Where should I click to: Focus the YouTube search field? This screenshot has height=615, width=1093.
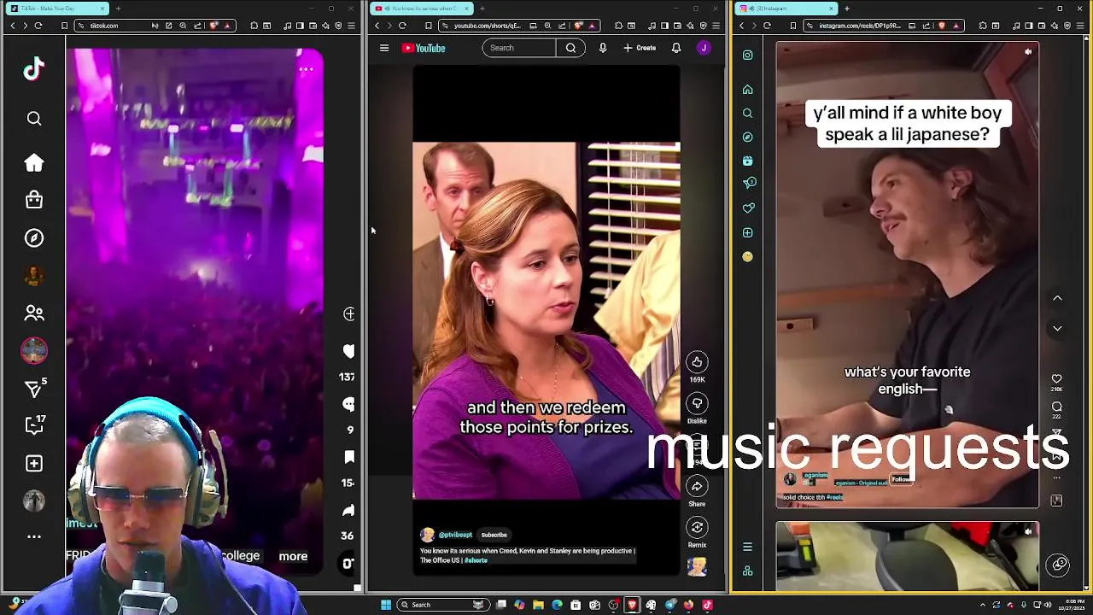coord(519,48)
